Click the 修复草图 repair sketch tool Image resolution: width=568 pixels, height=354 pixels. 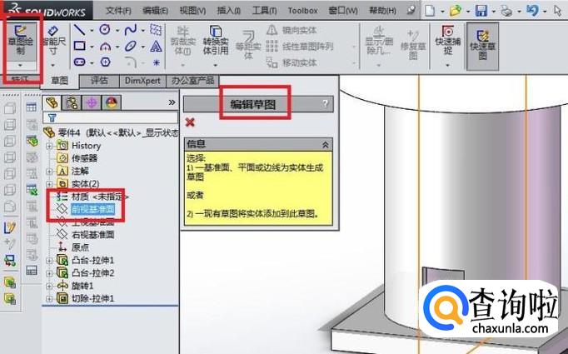[413, 44]
